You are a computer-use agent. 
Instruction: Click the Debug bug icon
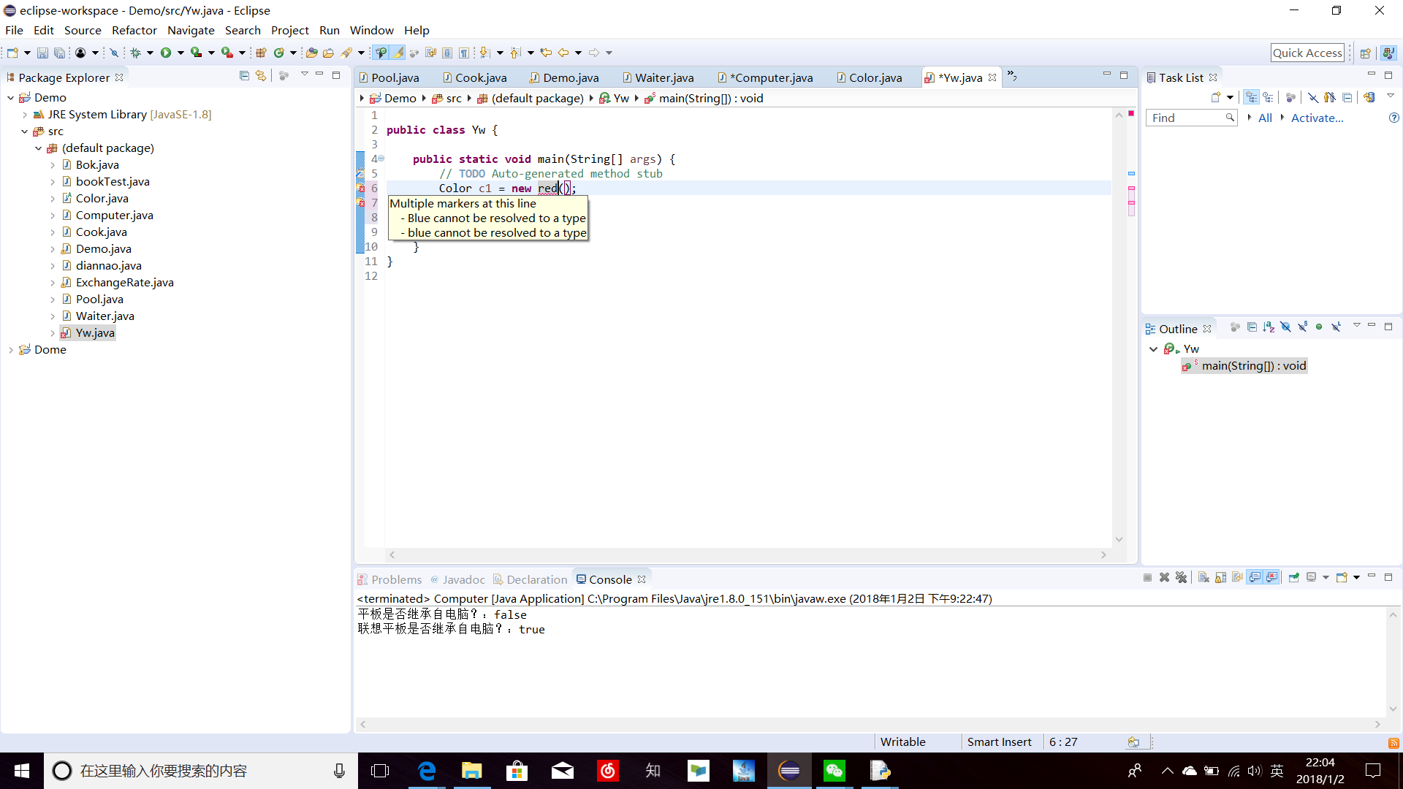(x=135, y=53)
